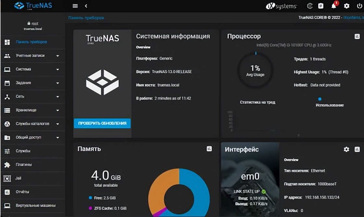Expand Учетные записи dropdown arrow
364x217 pixels.
coord(57,56)
